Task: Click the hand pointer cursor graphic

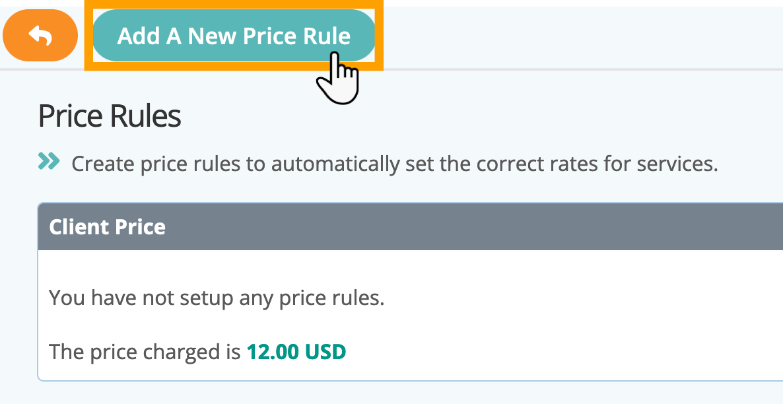Action: pyautogui.click(x=338, y=79)
